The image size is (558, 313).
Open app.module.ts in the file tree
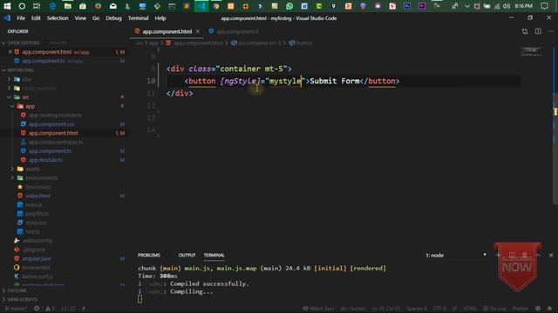[x=45, y=160]
